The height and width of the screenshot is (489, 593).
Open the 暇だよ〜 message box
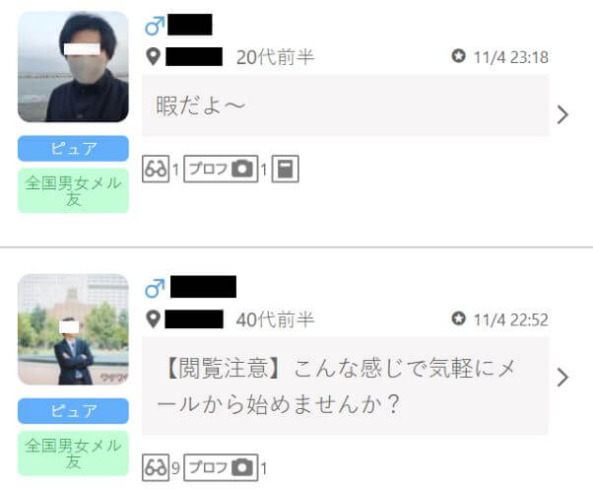click(x=345, y=105)
